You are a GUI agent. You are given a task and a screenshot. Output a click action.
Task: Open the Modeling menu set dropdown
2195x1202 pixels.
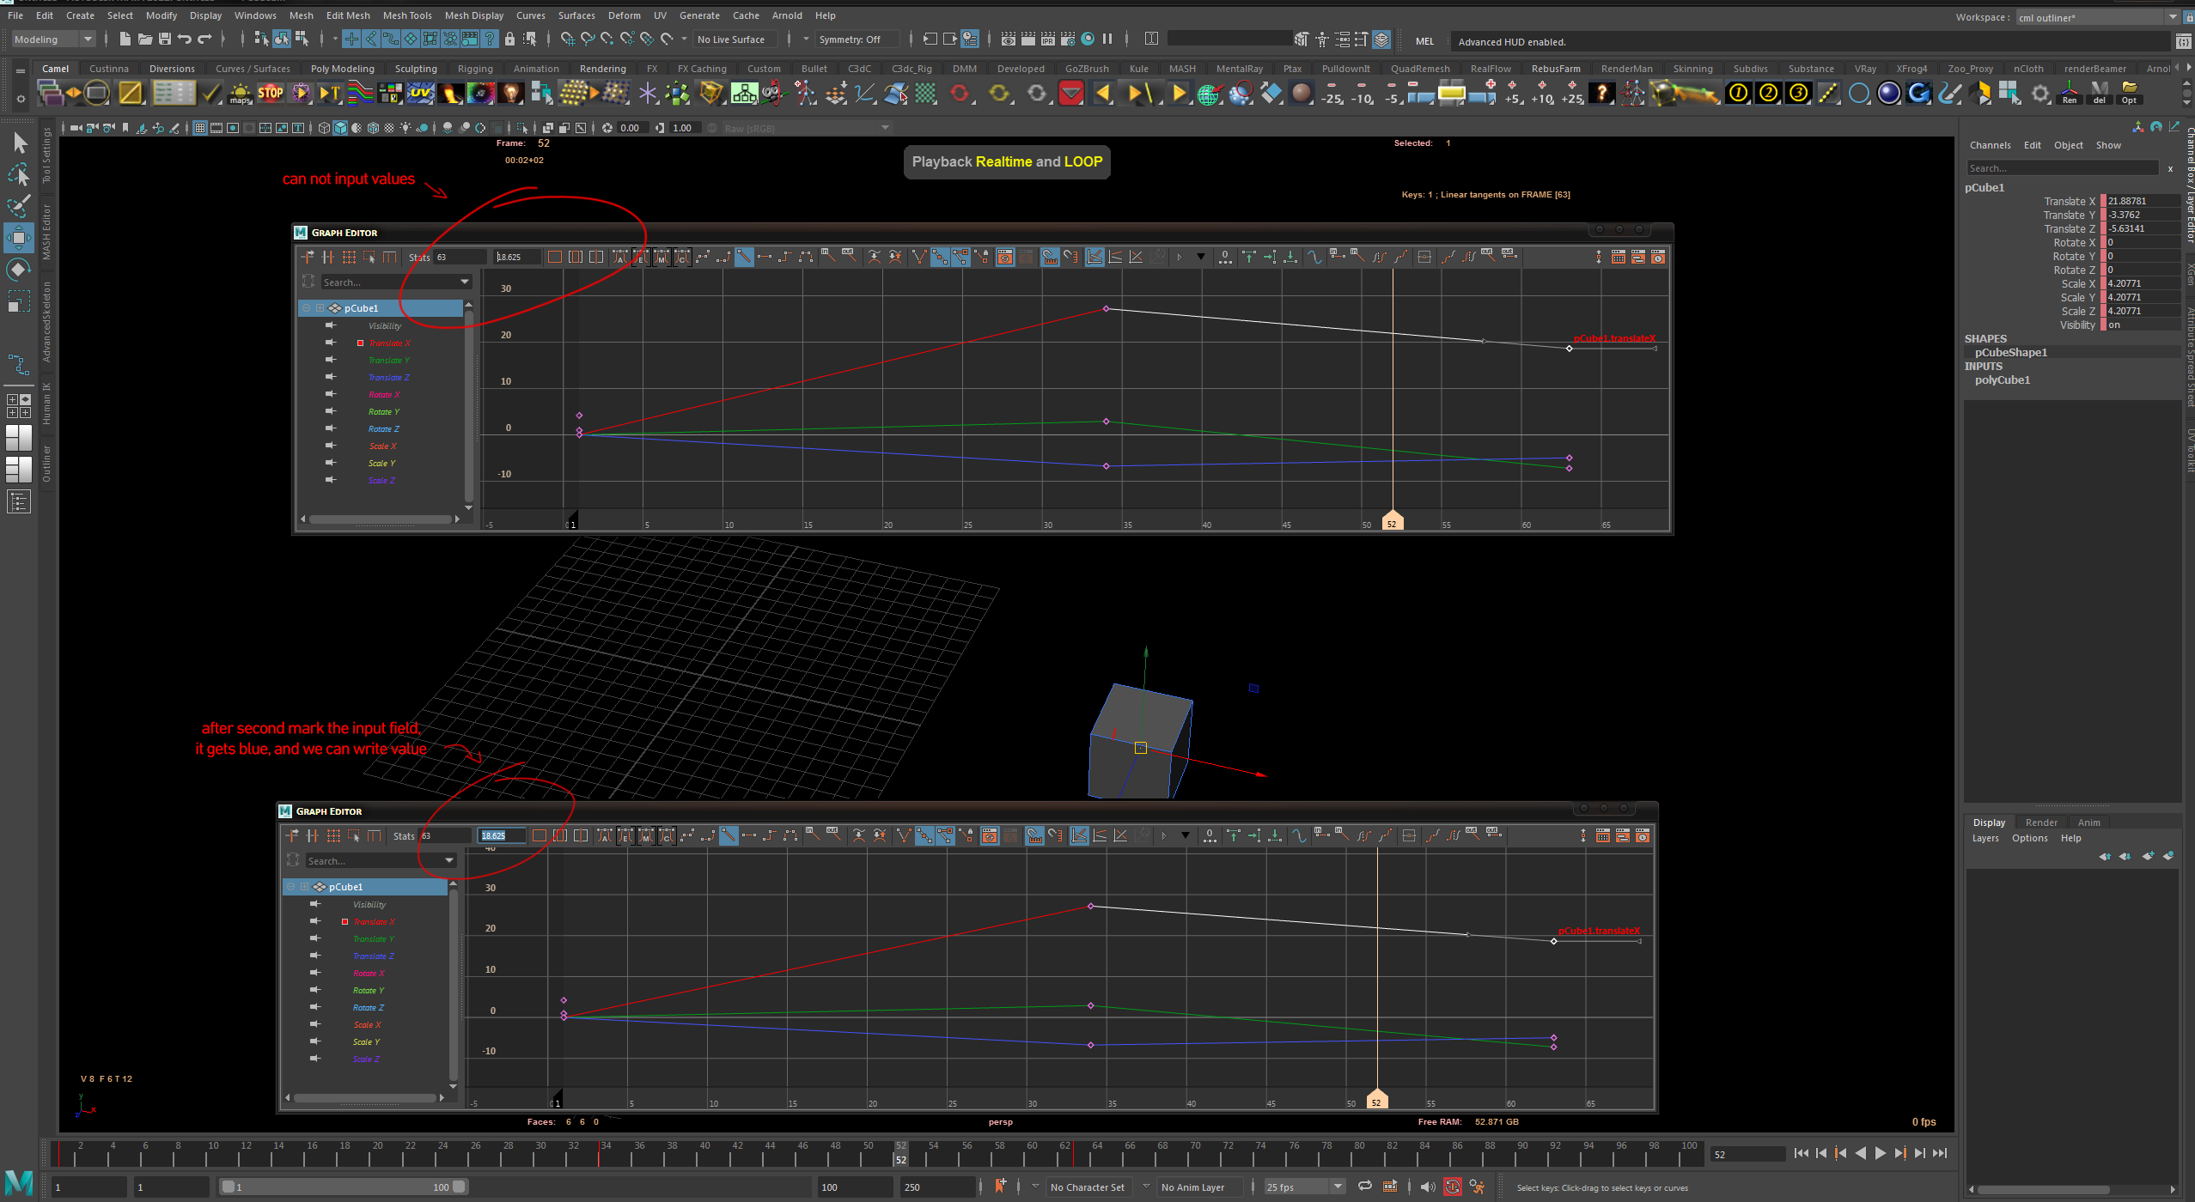(x=88, y=39)
